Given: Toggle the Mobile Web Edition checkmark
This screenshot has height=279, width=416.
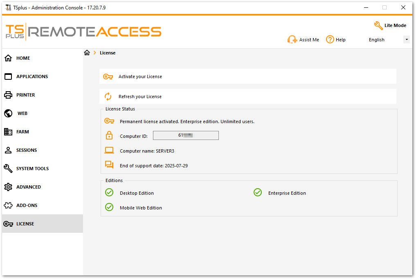Looking at the screenshot, I should [x=109, y=207].
